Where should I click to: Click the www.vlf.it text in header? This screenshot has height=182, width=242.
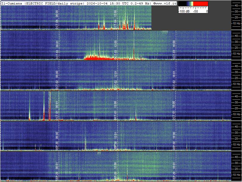(x=166, y=3)
